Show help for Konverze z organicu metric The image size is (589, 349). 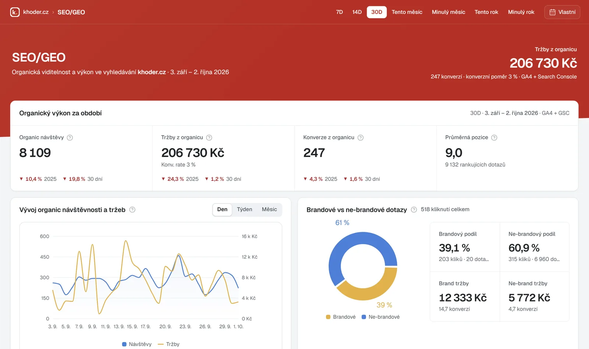point(360,138)
